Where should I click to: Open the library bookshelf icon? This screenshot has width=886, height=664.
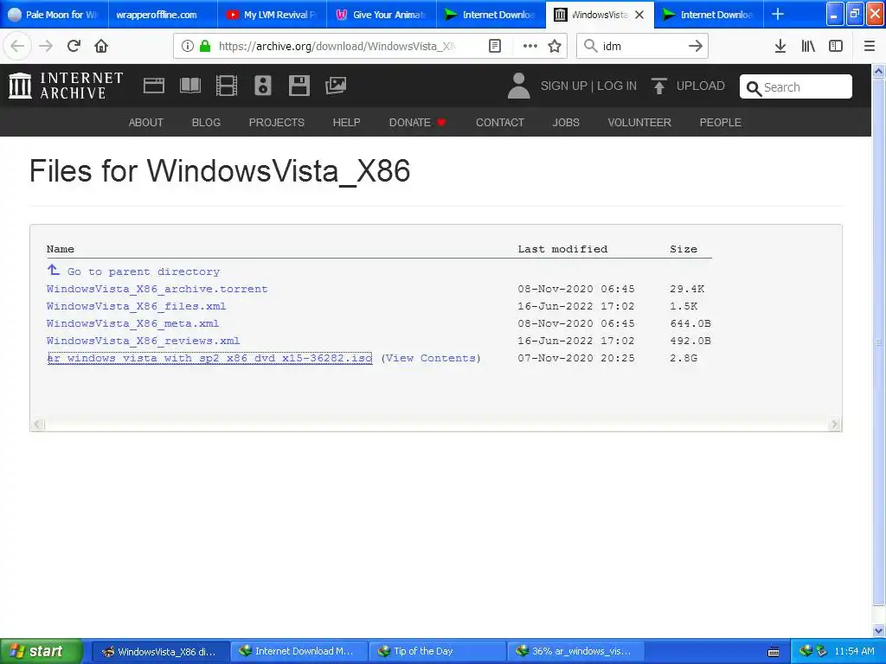point(808,47)
